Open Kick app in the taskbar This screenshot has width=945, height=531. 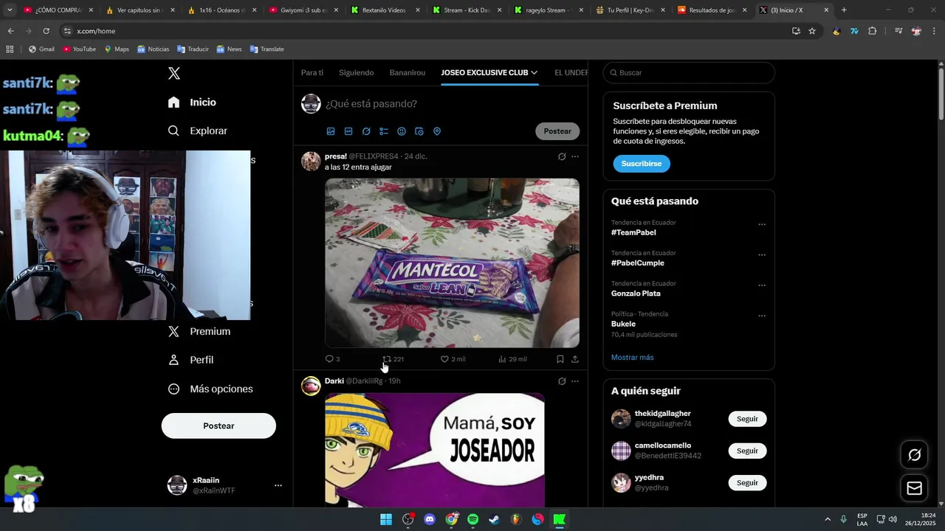(560, 519)
